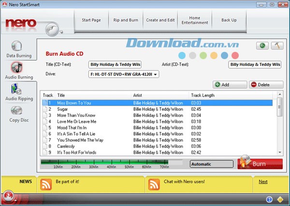290x206 pixels.
Task: Click the Title (CD-Text) input field
Action: click(114, 64)
